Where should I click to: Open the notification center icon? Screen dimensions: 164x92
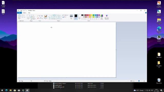click(161, 90)
